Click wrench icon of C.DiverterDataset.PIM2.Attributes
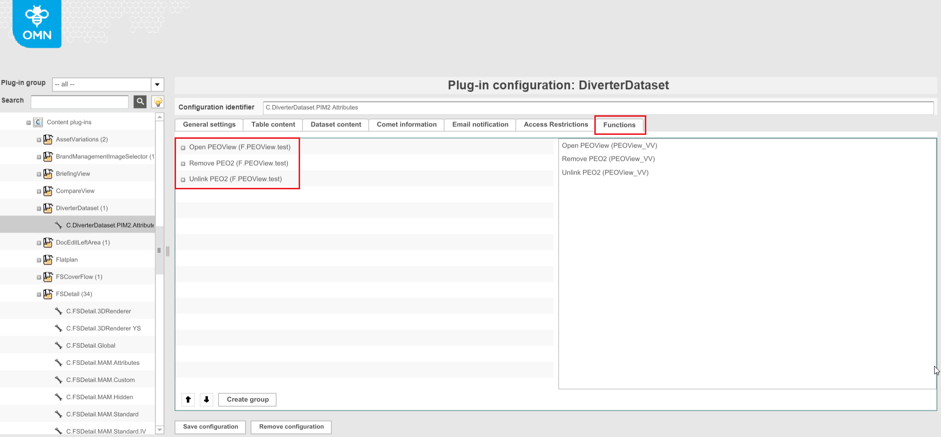941x437 pixels. click(x=58, y=225)
